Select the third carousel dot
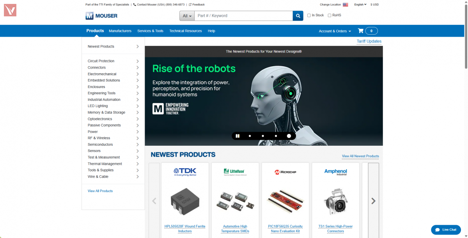This screenshot has height=238, width=468. click(x=276, y=136)
